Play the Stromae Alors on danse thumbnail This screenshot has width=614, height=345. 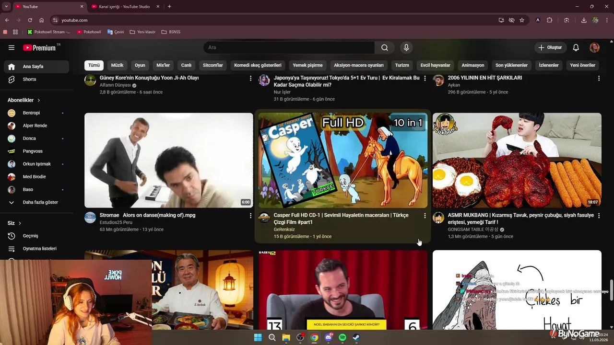[169, 160]
